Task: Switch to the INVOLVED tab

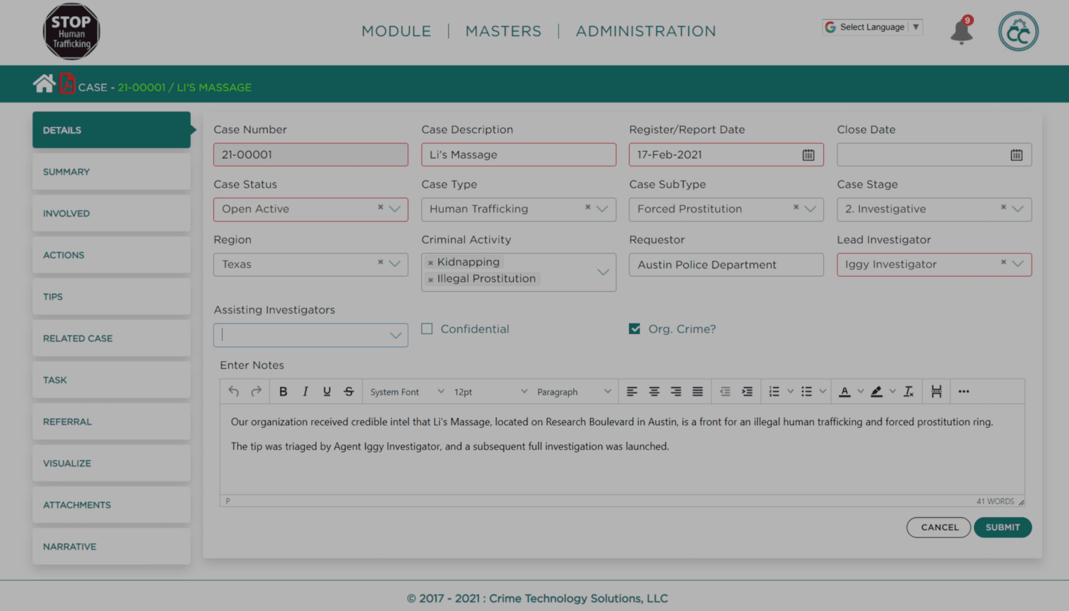Action: click(x=112, y=213)
